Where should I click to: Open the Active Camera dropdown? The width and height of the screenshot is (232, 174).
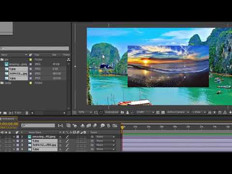(178, 112)
